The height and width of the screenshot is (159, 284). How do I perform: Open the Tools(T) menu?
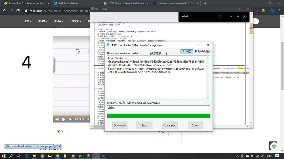coord(187,51)
